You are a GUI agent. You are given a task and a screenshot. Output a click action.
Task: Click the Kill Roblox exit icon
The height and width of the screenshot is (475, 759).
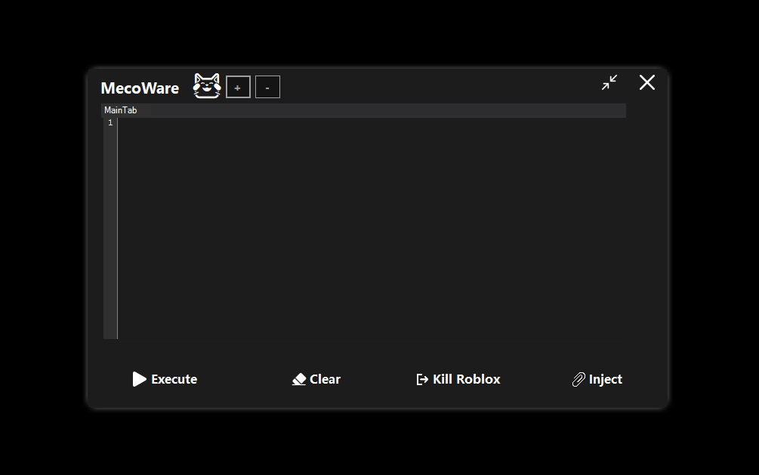pyautogui.click(x=421, y=379)
